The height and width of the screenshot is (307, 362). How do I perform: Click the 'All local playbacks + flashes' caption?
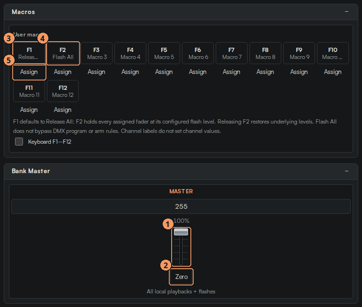tap(181, 292)
